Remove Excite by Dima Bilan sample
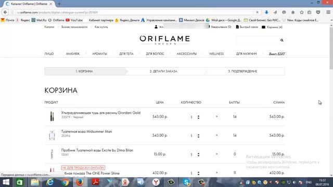Screen dimensions: 333x187 (x=216, y=154)
